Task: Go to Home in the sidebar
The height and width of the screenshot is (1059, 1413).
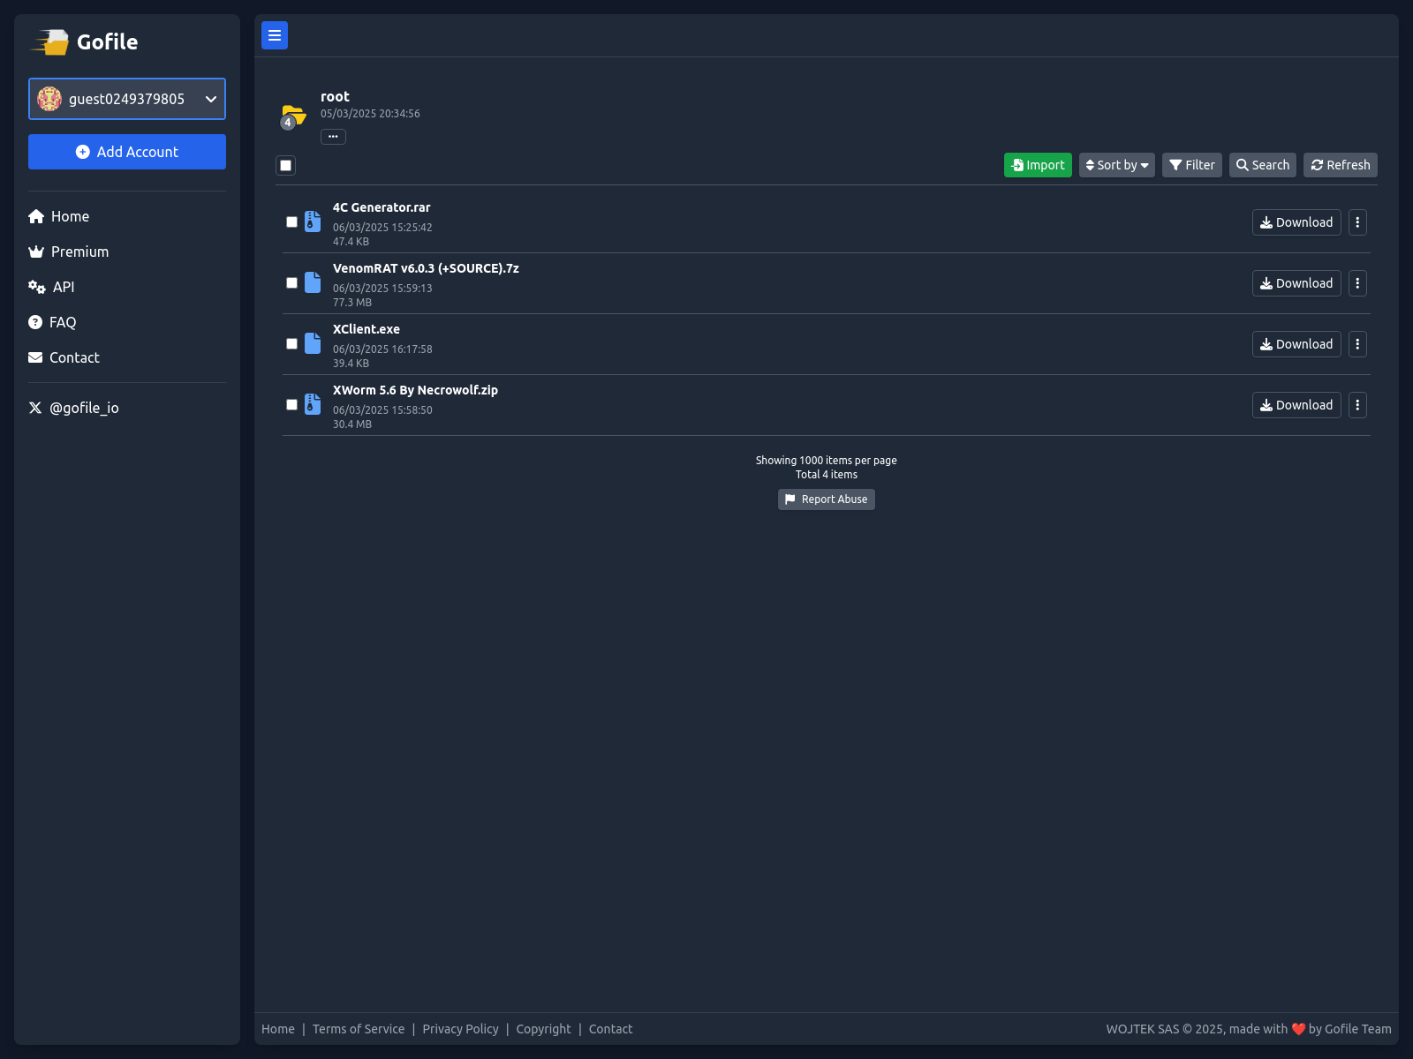Action: (x=59, y=216)
